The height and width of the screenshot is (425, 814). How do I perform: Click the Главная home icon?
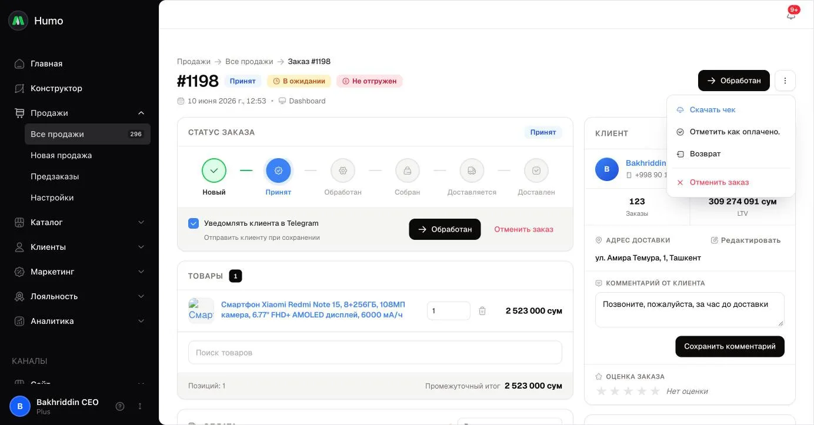coord(19,63)
